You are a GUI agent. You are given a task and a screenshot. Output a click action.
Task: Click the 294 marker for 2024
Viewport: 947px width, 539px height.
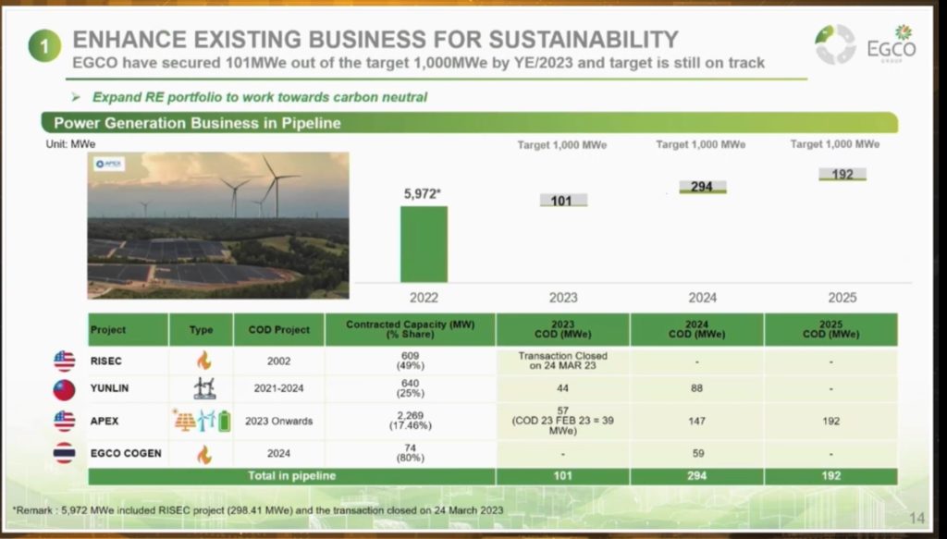point(703,187)
